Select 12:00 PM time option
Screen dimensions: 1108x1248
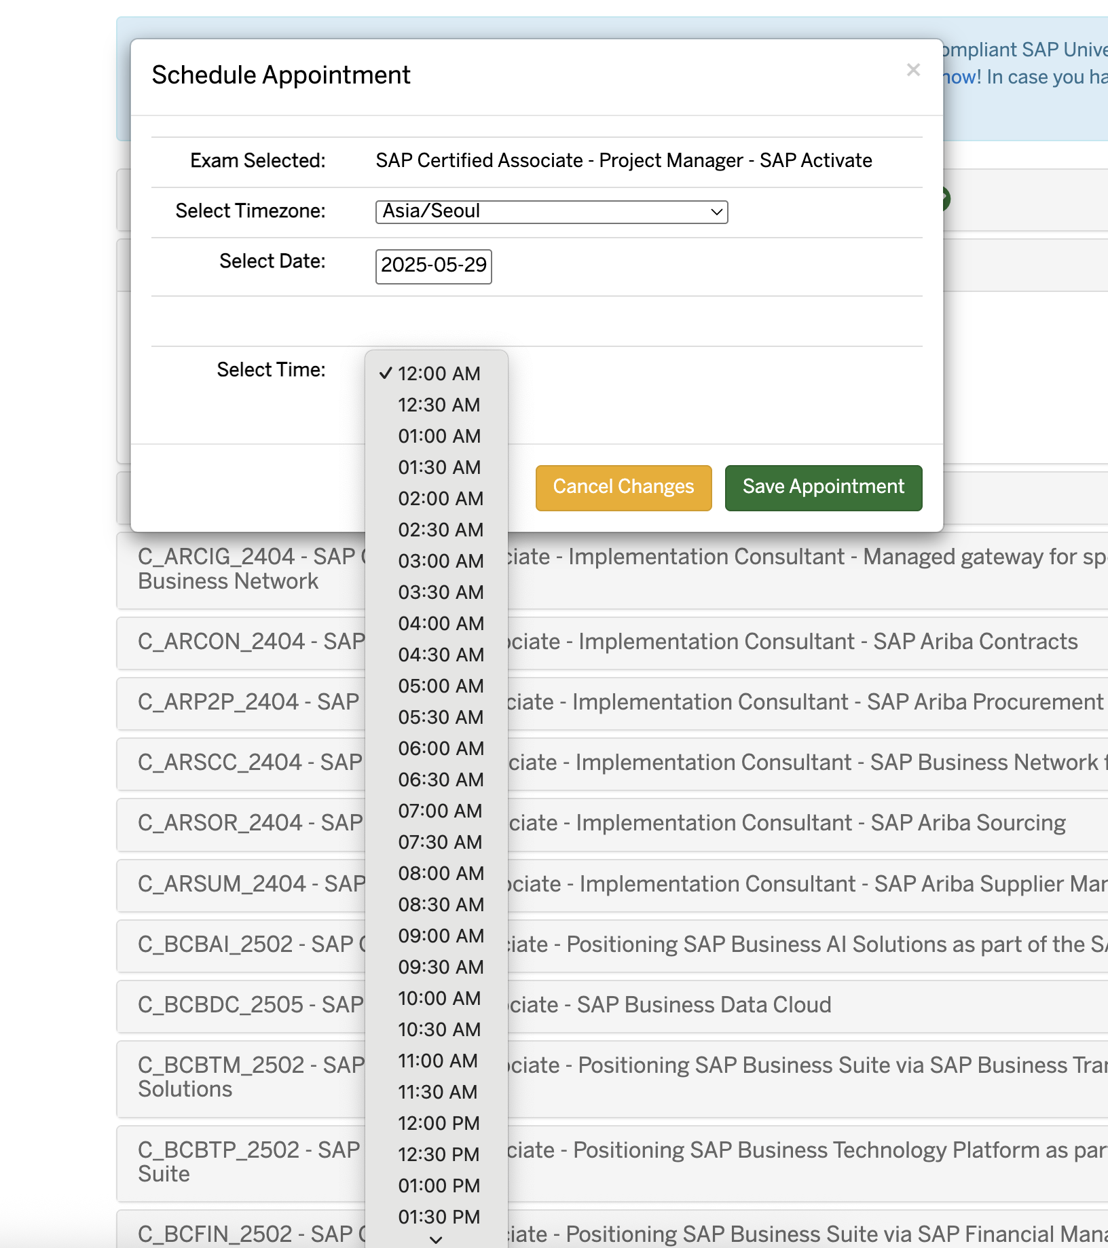tap(437, 1123)
